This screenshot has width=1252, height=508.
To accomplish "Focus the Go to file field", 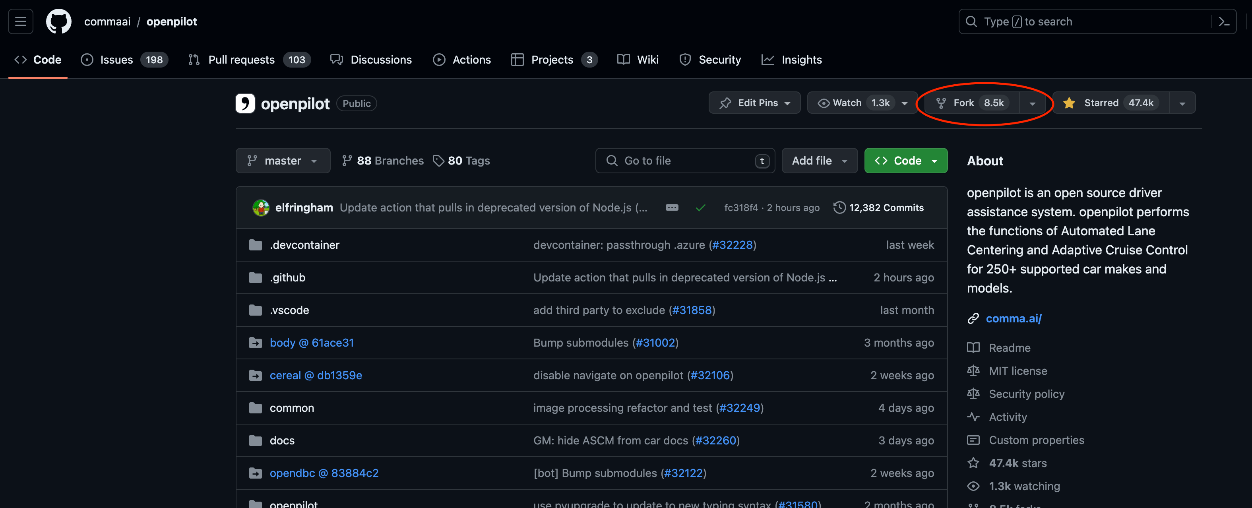I will pos(685,161).
